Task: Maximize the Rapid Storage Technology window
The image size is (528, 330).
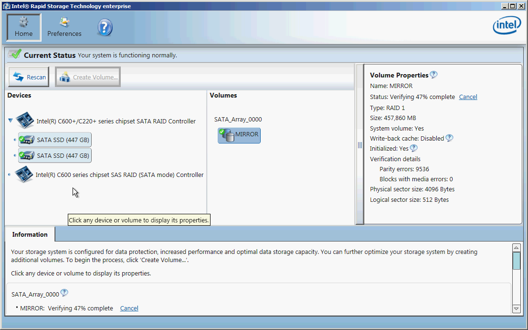Action: (512, 6)
